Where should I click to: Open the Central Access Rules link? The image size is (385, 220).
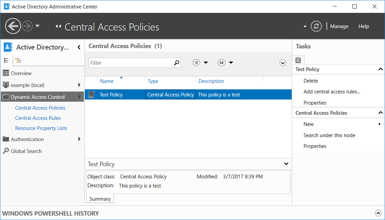click(x=38, y=118)
